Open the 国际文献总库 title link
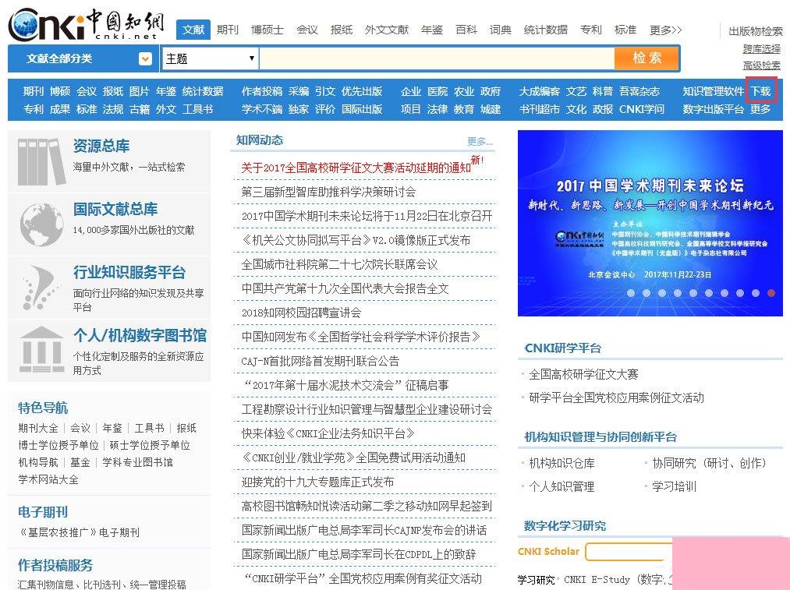The image size is (790, 590). [115, 208]
